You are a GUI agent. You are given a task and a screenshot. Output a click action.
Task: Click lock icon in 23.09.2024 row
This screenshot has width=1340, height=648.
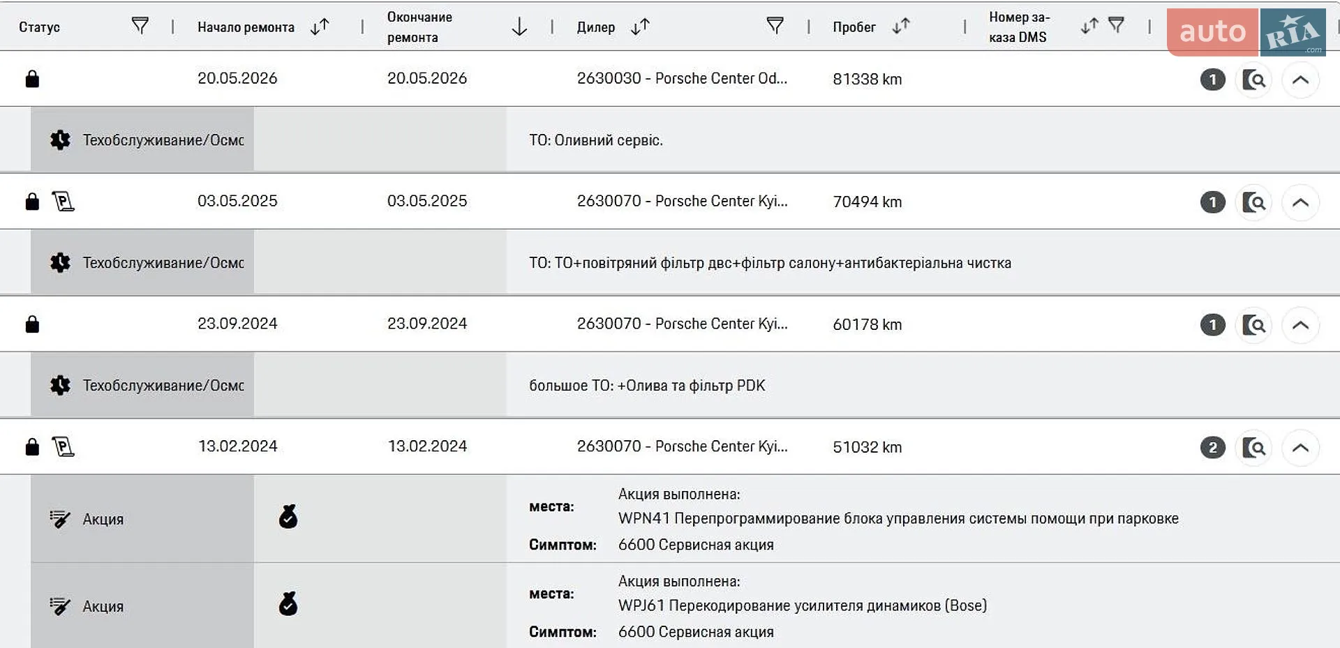[x=32, y=324]
